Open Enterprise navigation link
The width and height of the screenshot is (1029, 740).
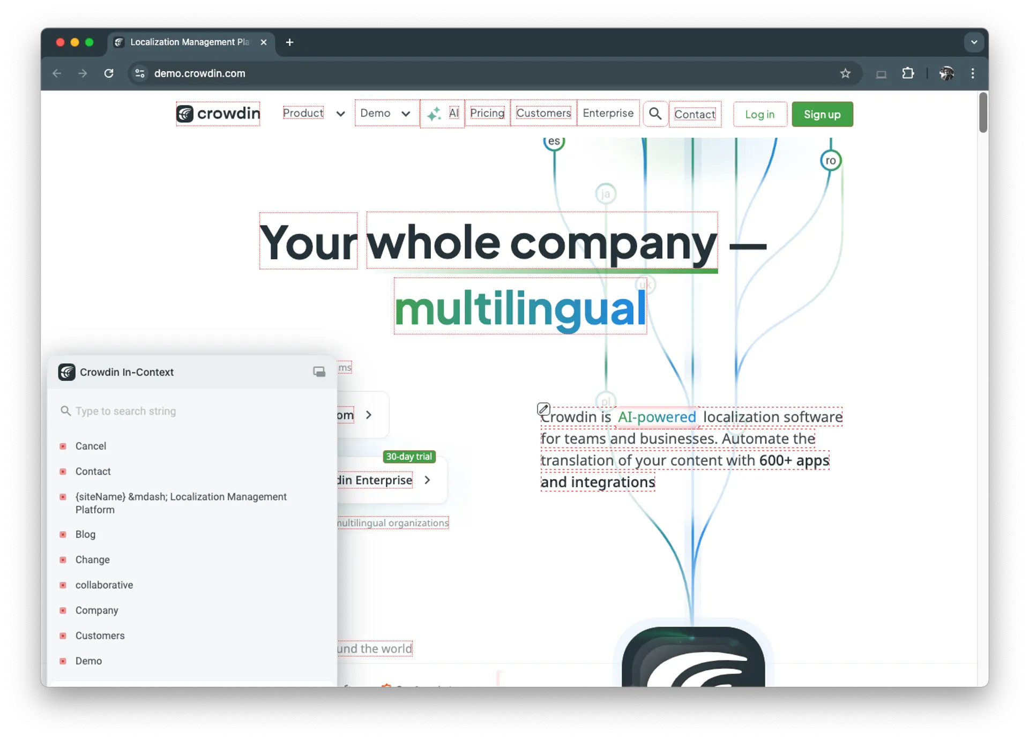point(608,113)
